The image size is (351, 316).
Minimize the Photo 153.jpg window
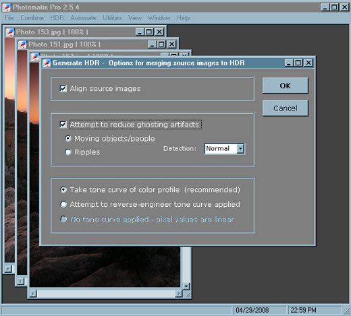pos(140,32)
